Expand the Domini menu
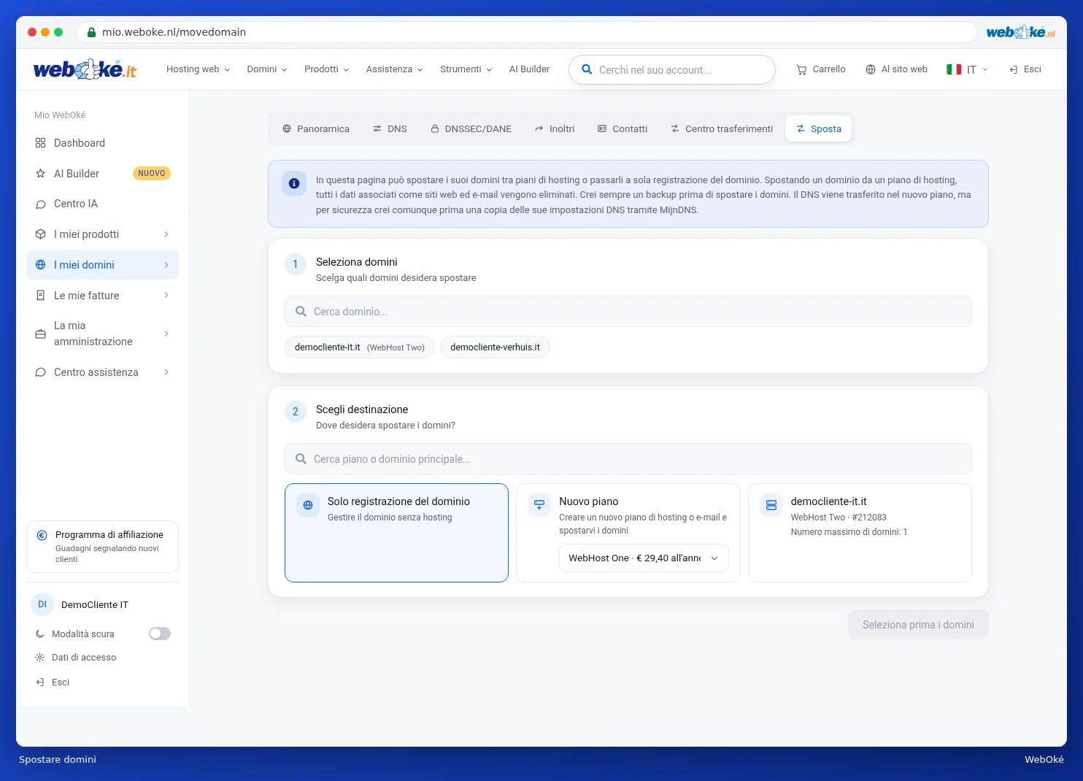This screenshot has height=781, width=1083. (x=266, y=69)
